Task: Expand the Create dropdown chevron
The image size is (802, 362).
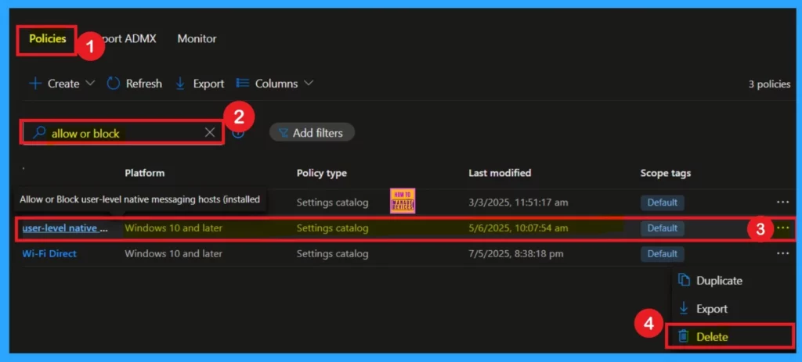Action: pos(90,83)
